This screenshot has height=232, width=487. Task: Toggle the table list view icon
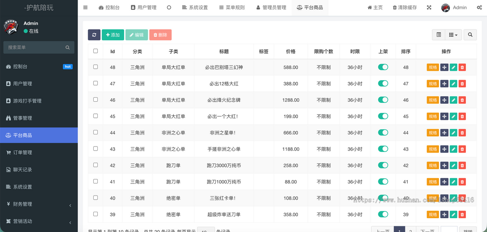click(439, 35)
